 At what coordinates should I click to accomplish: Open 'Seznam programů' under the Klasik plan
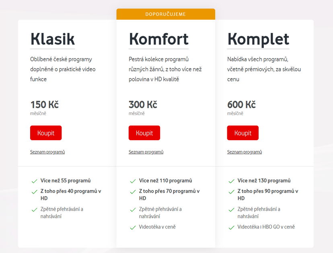[47, 152]
